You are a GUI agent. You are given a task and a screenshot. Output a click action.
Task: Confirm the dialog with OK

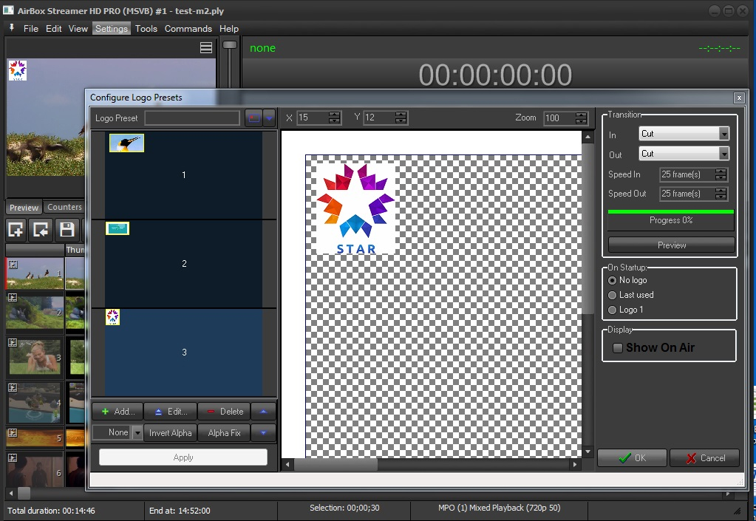point(632,458)
